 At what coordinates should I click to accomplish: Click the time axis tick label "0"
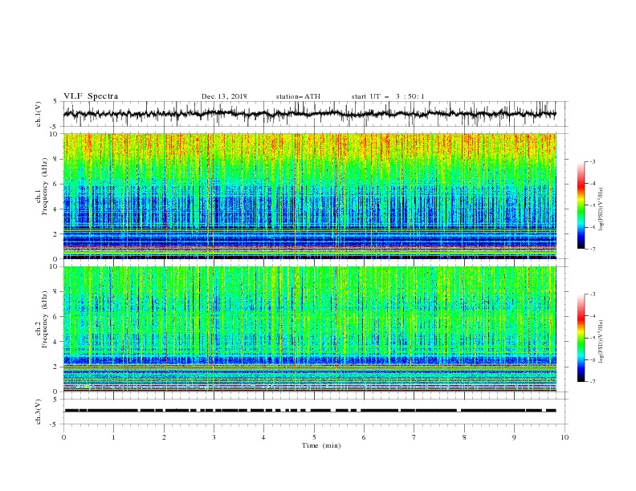point(63,437)
